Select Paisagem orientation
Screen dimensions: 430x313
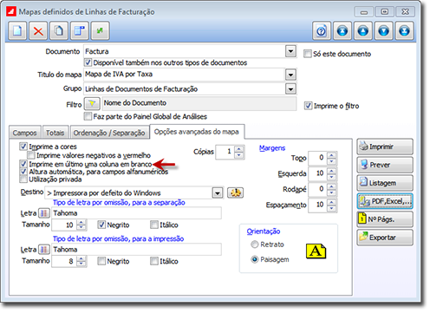coord(255,259)
